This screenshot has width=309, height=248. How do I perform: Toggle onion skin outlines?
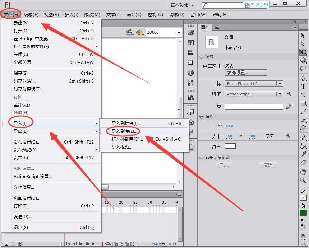[122, 244]
